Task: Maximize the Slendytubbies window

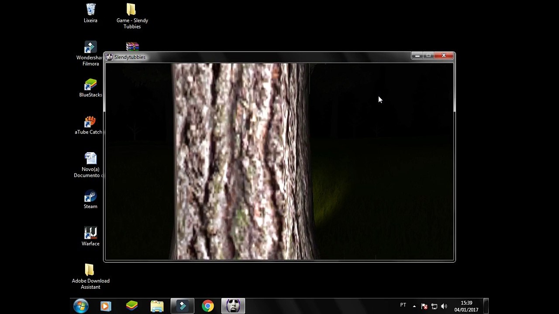Action: pyautogui.click(x=428, y=56)
